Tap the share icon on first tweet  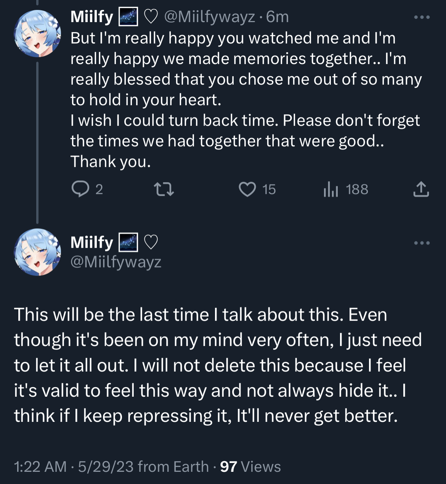421,189
